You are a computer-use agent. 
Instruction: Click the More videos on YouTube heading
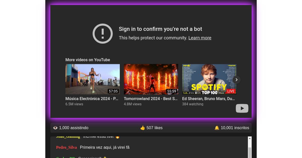tap(88, 60)
